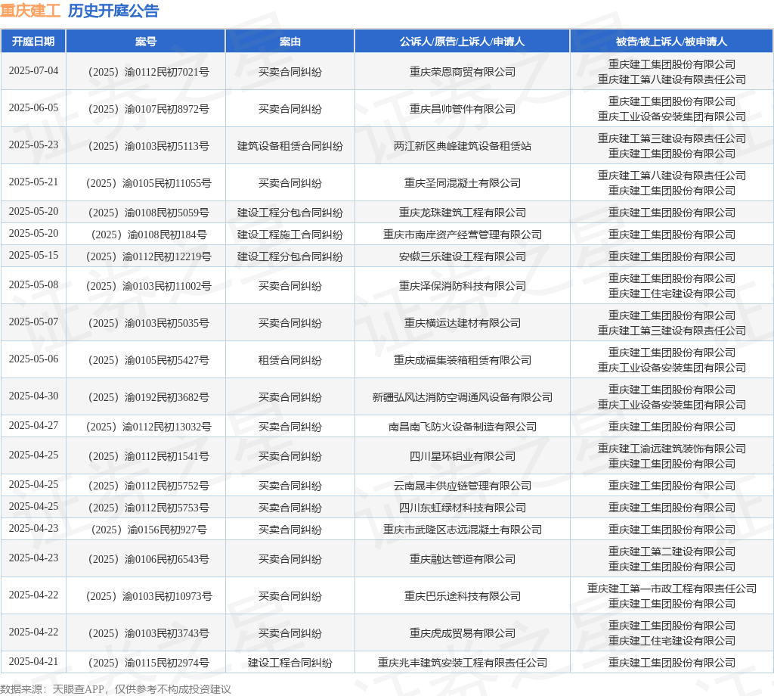Click the 案号 column header
The width and height of the screenshot is (774, 696).
[x=146, y=42]
